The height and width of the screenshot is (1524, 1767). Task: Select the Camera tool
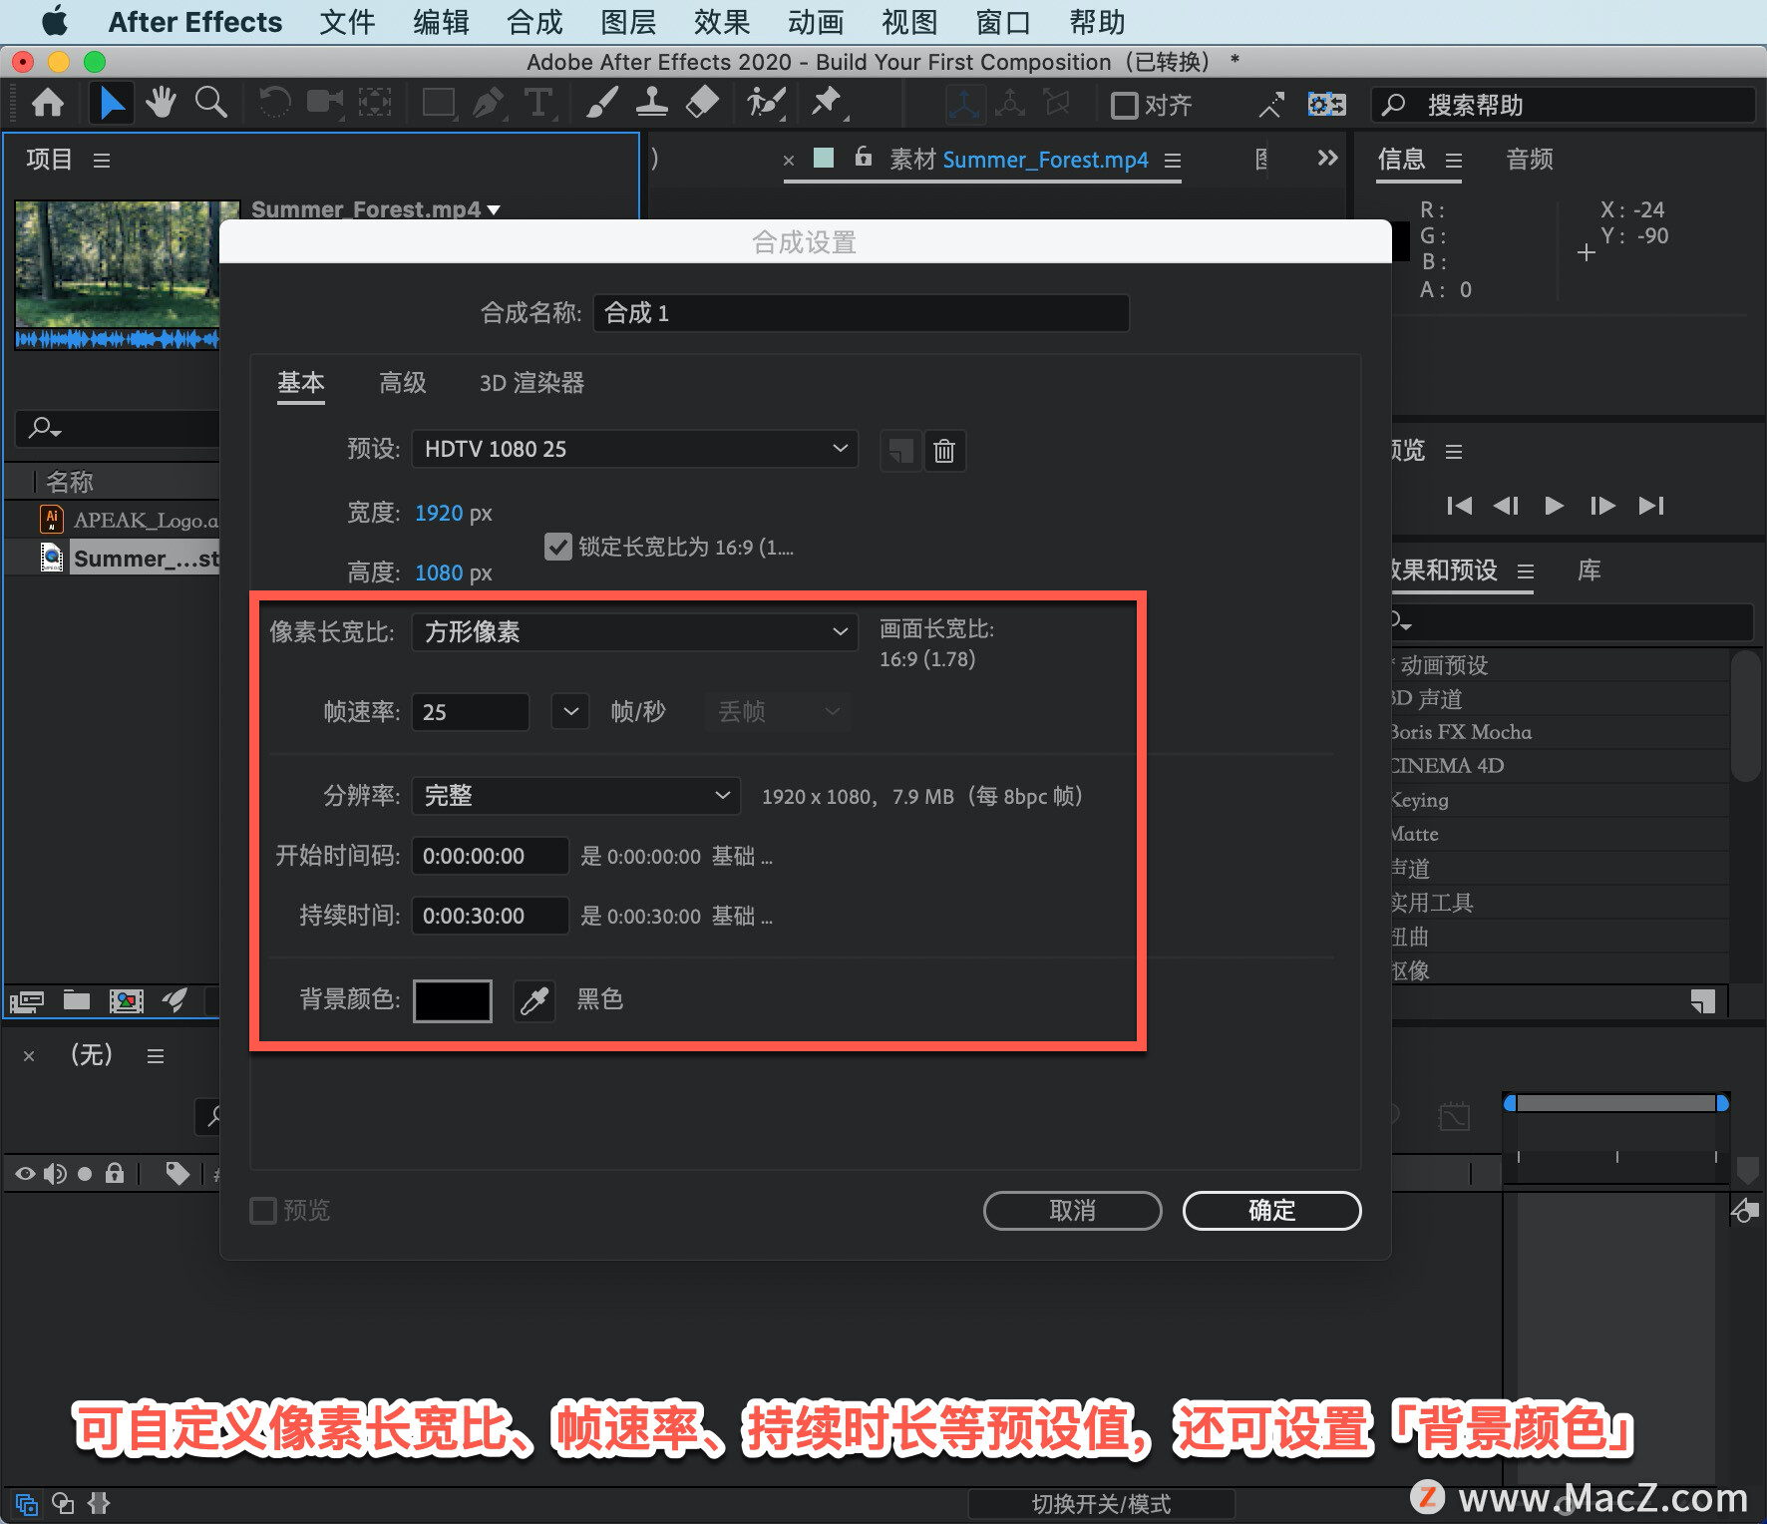point(323,103)
